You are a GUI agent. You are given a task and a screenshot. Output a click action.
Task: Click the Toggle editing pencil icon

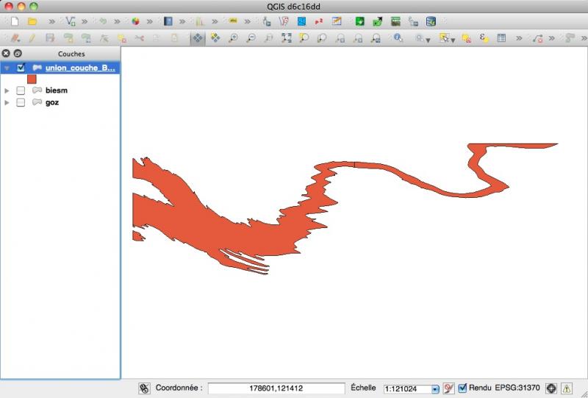tap(32, 38)
